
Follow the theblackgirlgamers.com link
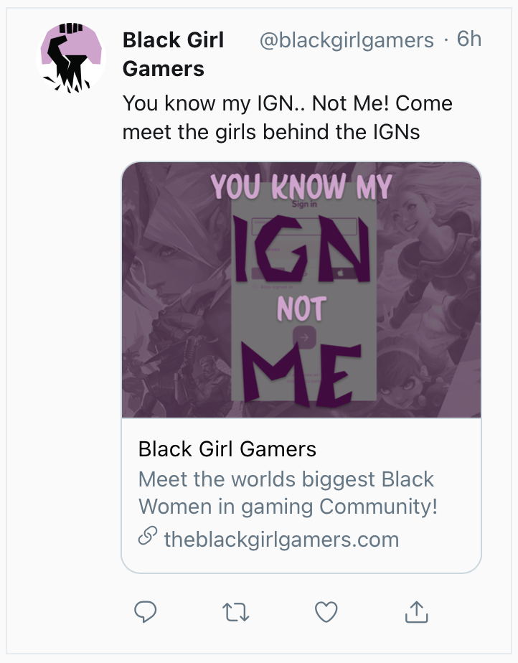pyautogui.click(x=282, y=539)
